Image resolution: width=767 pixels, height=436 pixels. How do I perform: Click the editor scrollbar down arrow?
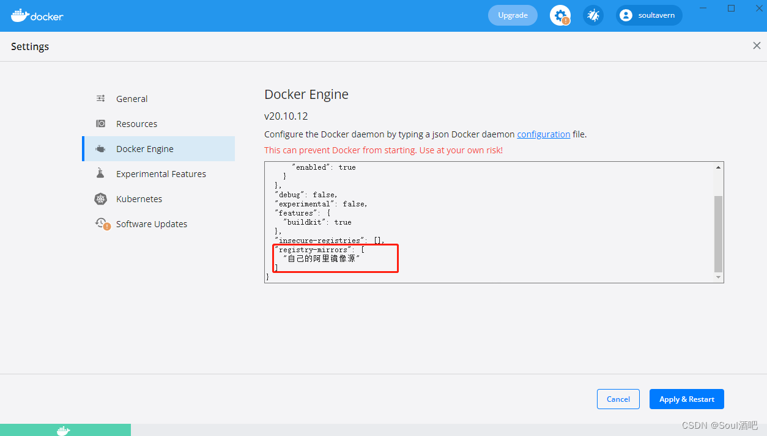pos(719,278)
